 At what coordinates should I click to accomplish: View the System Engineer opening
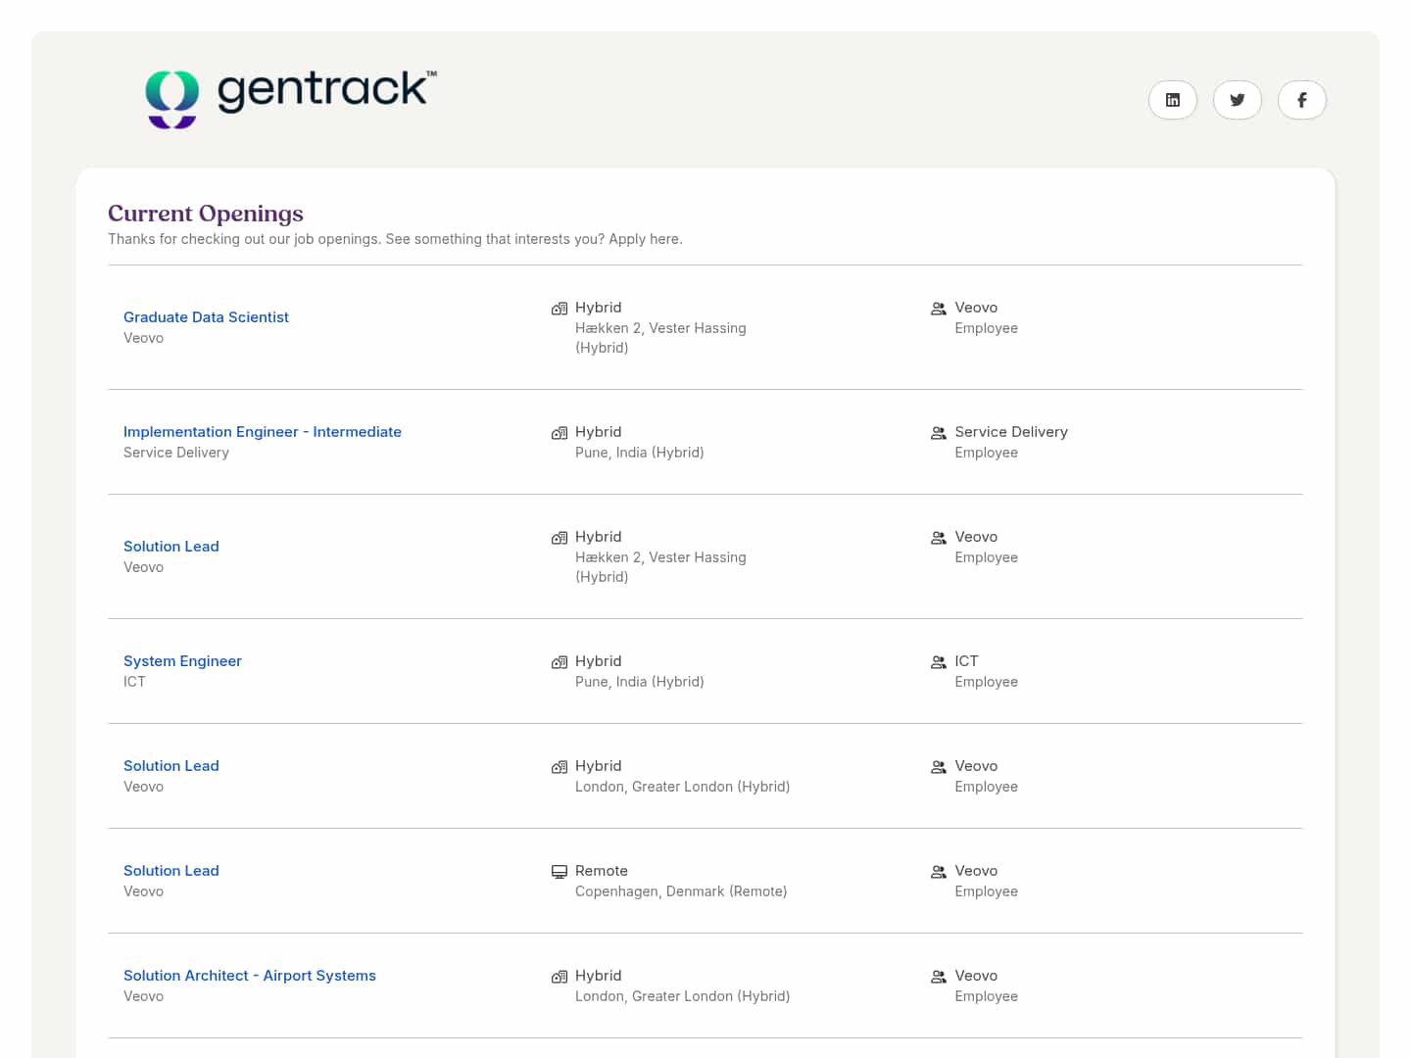click(x=182, y=661)
